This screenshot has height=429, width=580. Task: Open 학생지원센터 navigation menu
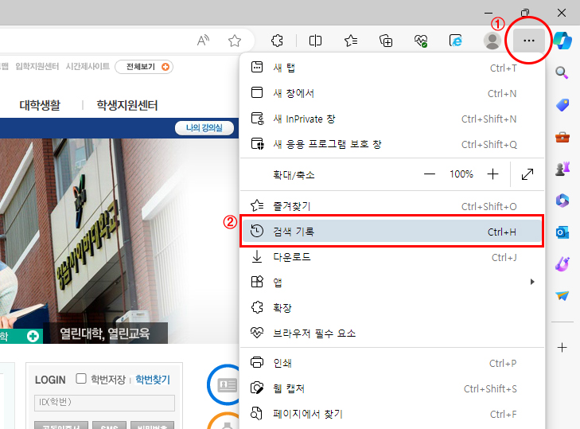[x=127, y=105]
